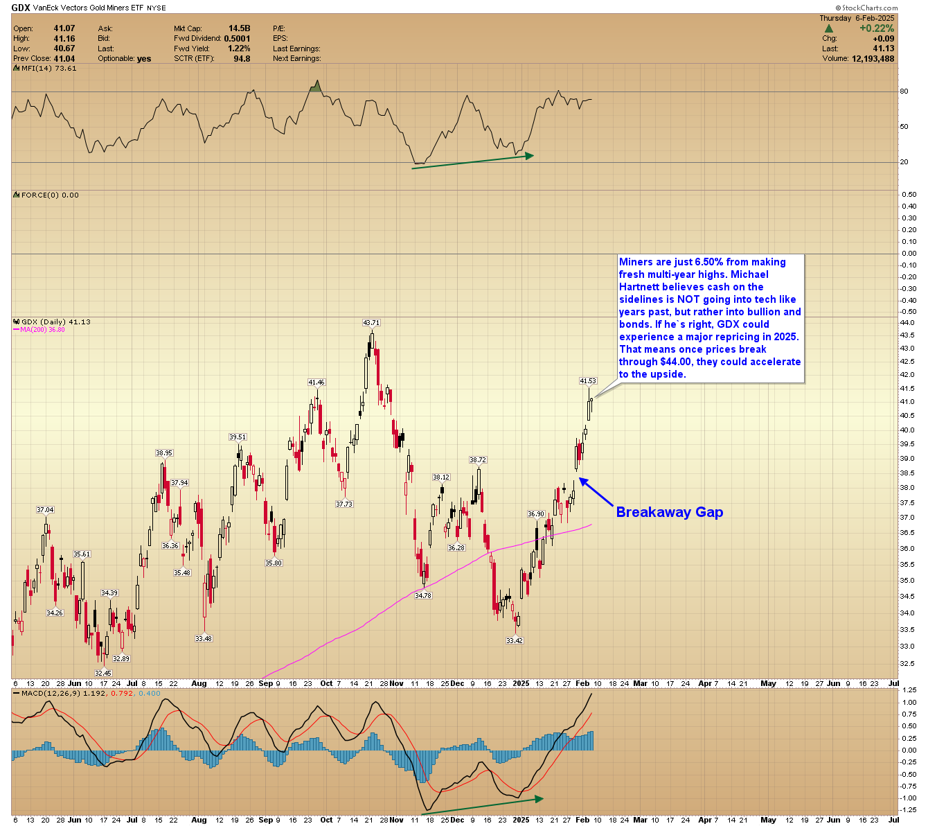Click the 41.46 price label
928x826 pixels.
coord(316,382)
